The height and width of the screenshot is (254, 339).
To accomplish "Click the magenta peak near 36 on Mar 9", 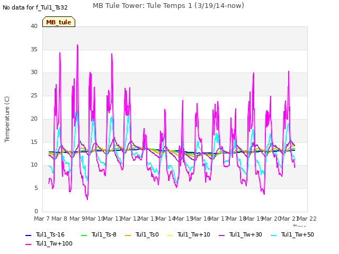I will tap(77, 45).
